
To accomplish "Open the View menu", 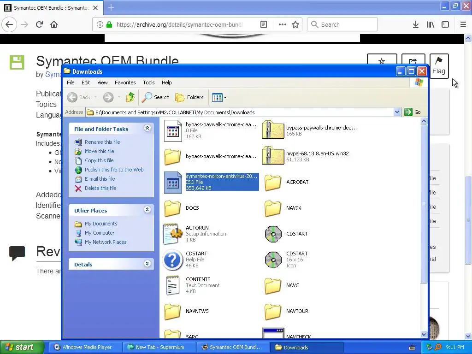I will (x=102, y=83).
